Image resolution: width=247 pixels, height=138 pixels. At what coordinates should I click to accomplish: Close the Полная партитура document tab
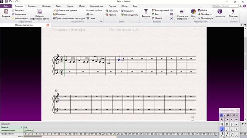click(x=48, y=25)
